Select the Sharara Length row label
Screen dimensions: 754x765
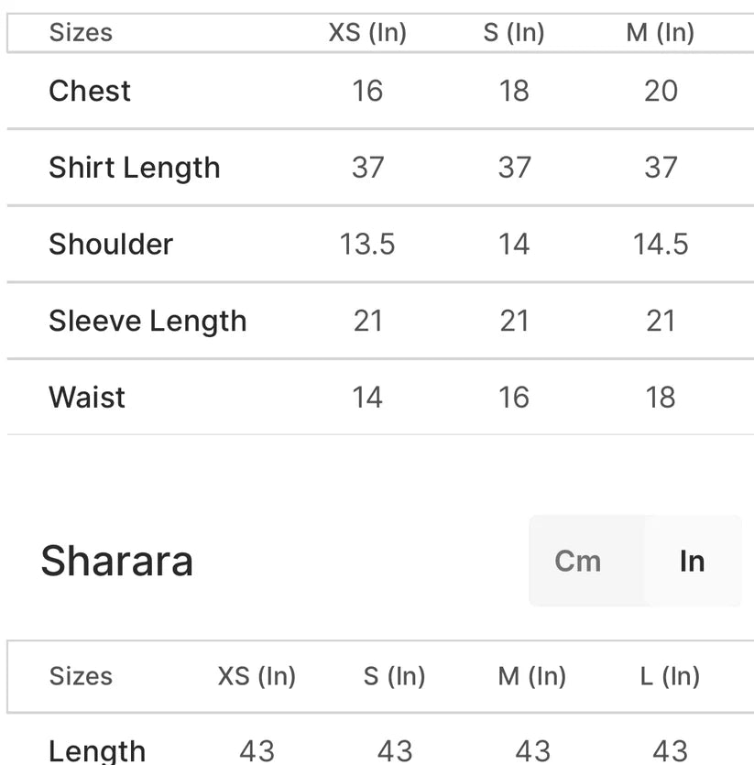click(x=97, y=750)
